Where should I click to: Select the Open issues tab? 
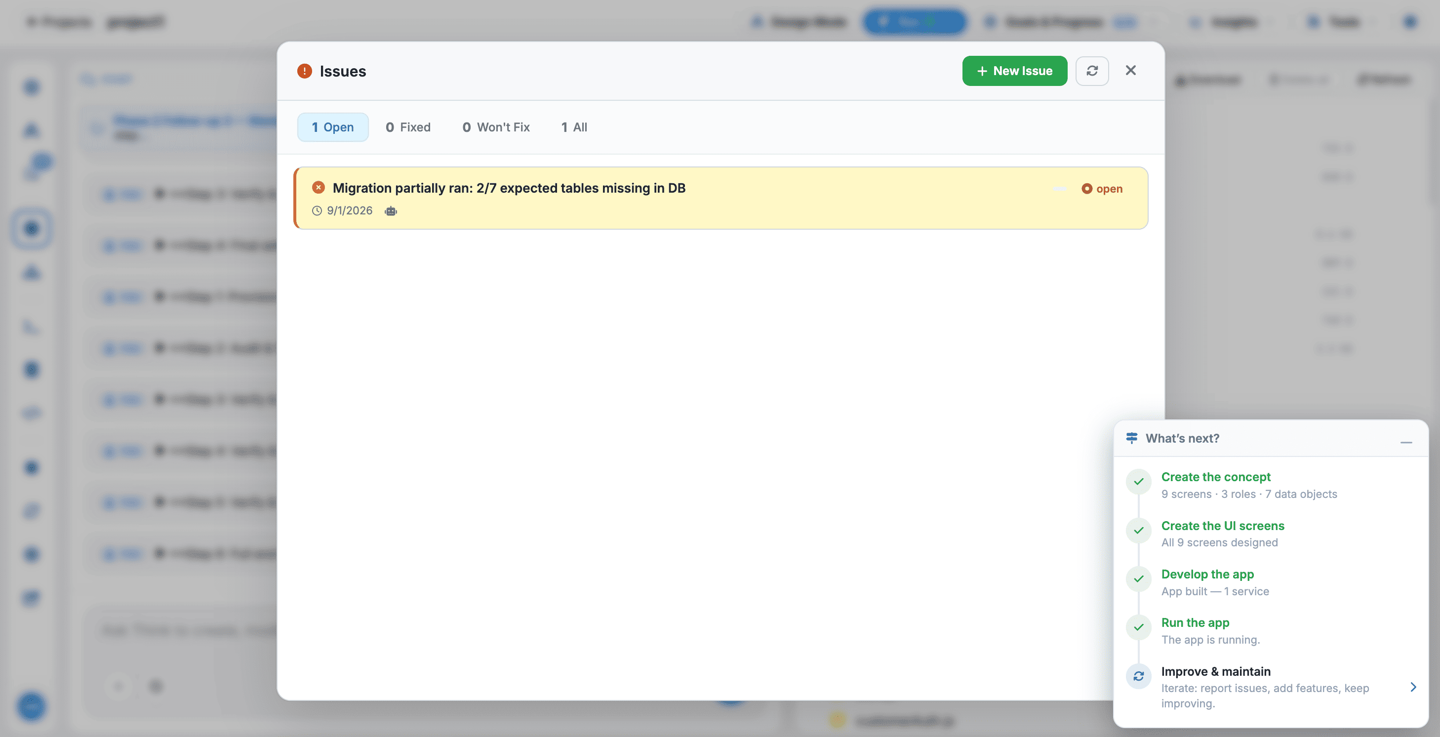coord(333,127)
